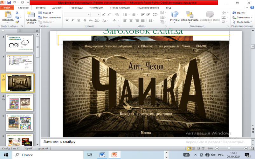The image size is (255, 159).
Task: Open the font name combo box
Action: [x=77, y=15]
